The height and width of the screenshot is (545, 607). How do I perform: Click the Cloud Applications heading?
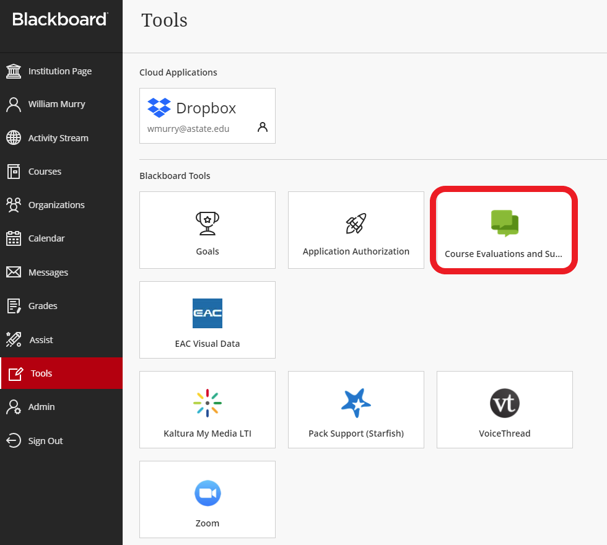(178, 72)
